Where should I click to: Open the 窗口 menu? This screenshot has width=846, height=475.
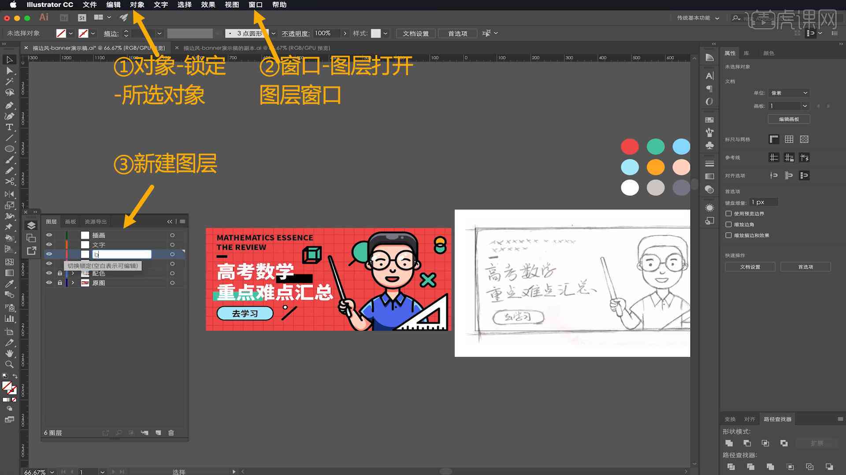256,5
